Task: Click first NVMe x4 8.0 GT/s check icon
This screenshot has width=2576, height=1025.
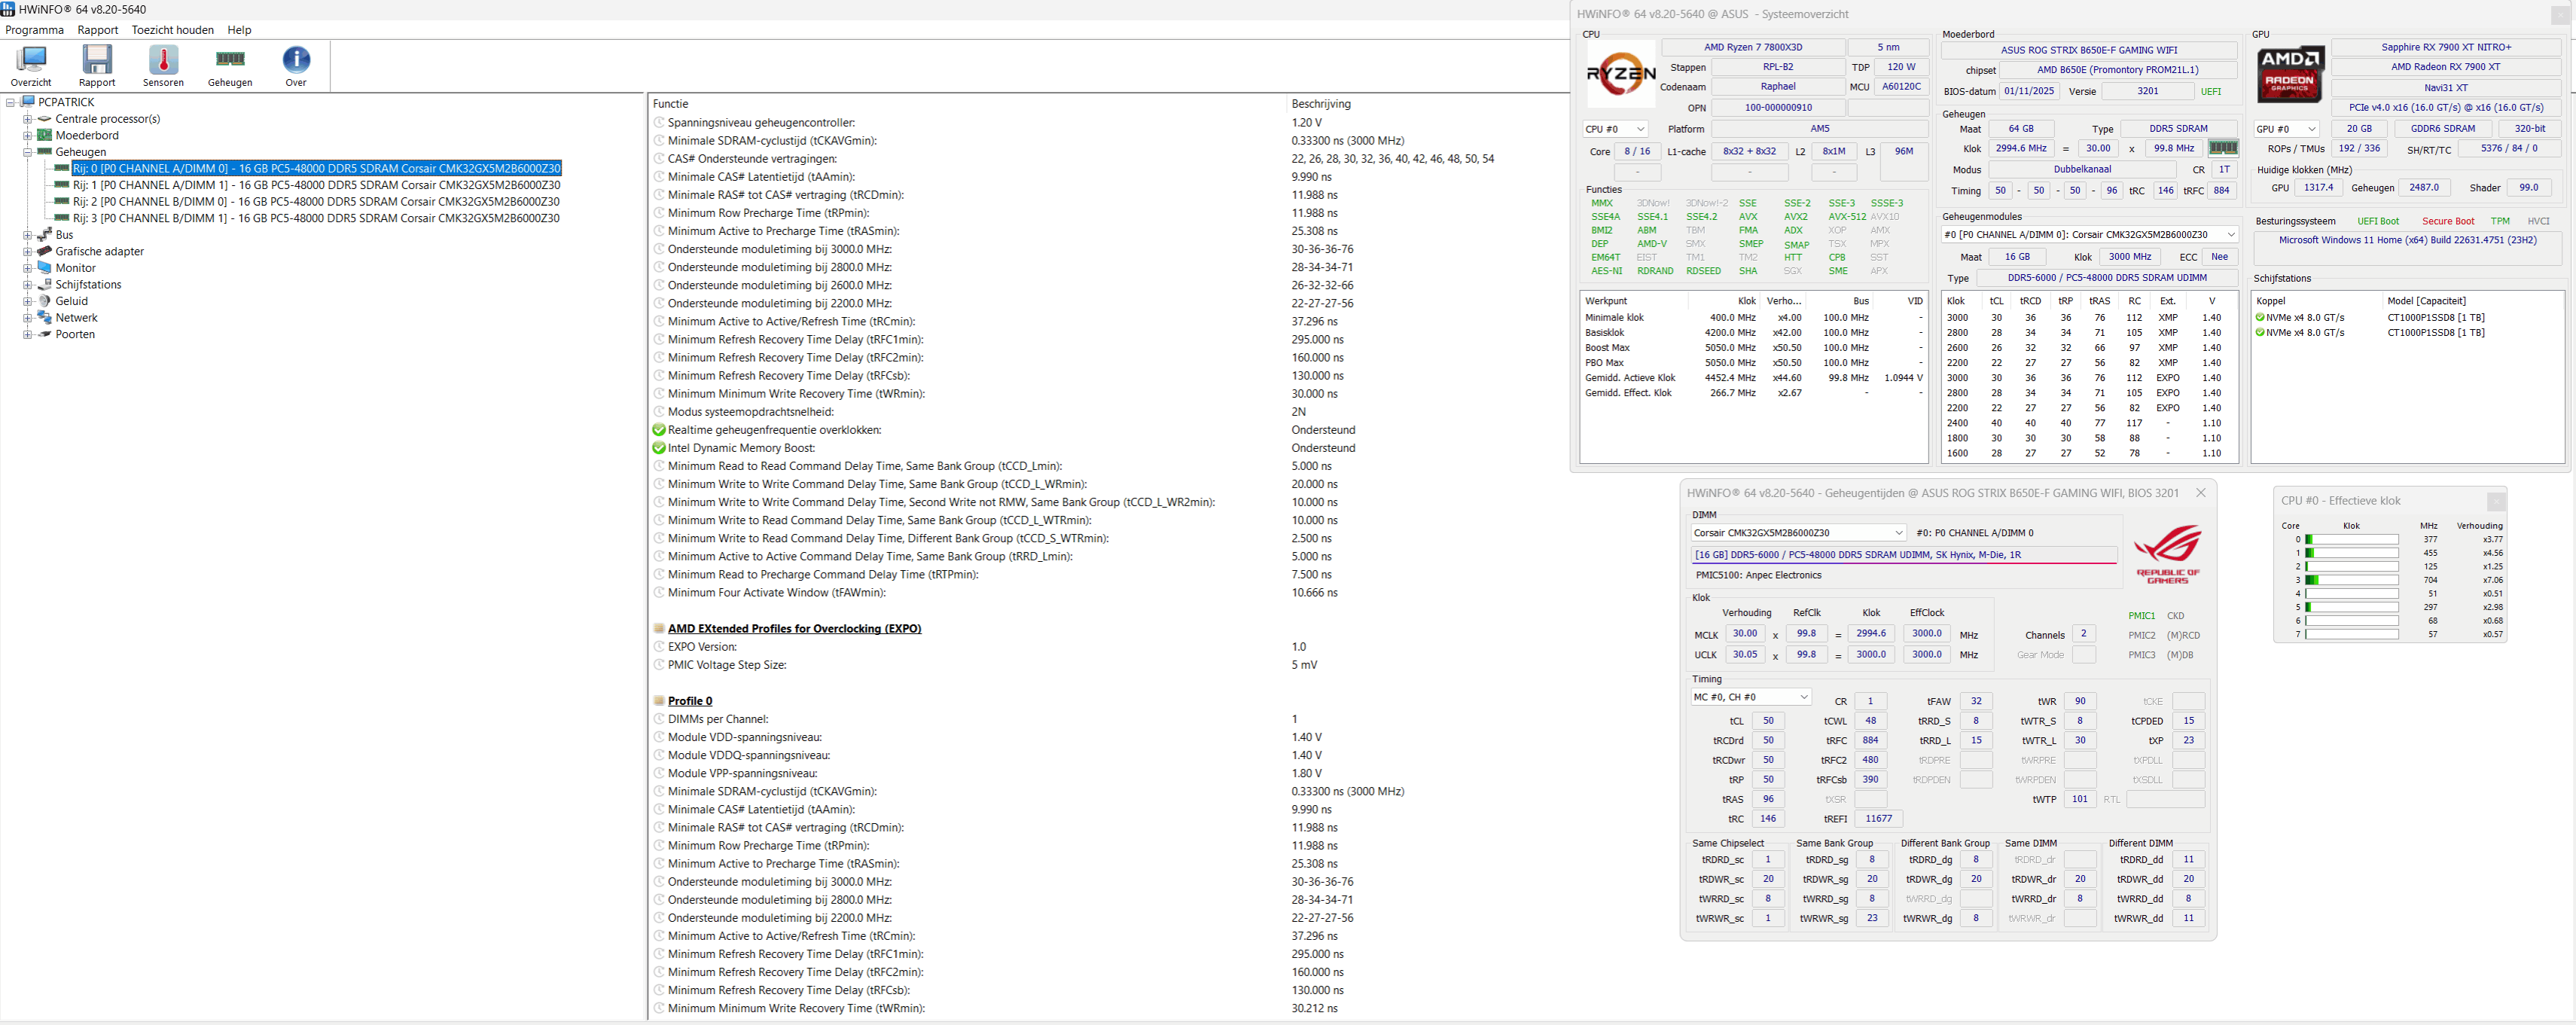Action: pyautogui.click(x=2260, y=318)
